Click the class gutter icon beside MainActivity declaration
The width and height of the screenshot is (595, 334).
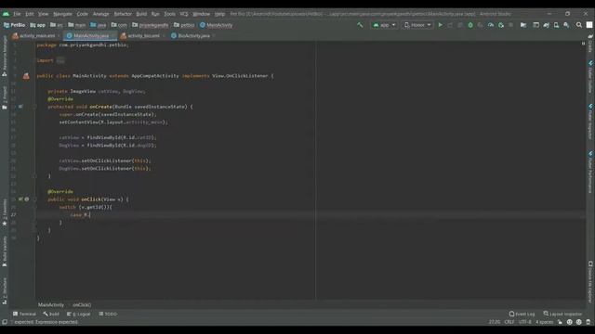(x=26, y=76)
